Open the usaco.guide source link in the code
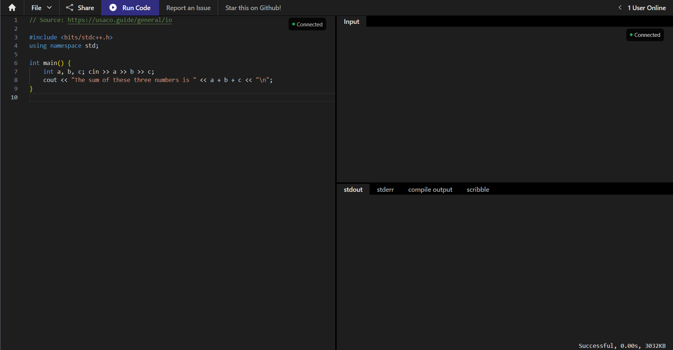The image size is (673, 350). [120, 20]
